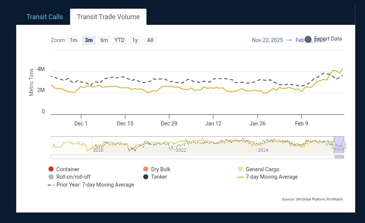The image size is (365, 223).
Task: Click the navigator right range handle
Action: [x=344, y=145]
